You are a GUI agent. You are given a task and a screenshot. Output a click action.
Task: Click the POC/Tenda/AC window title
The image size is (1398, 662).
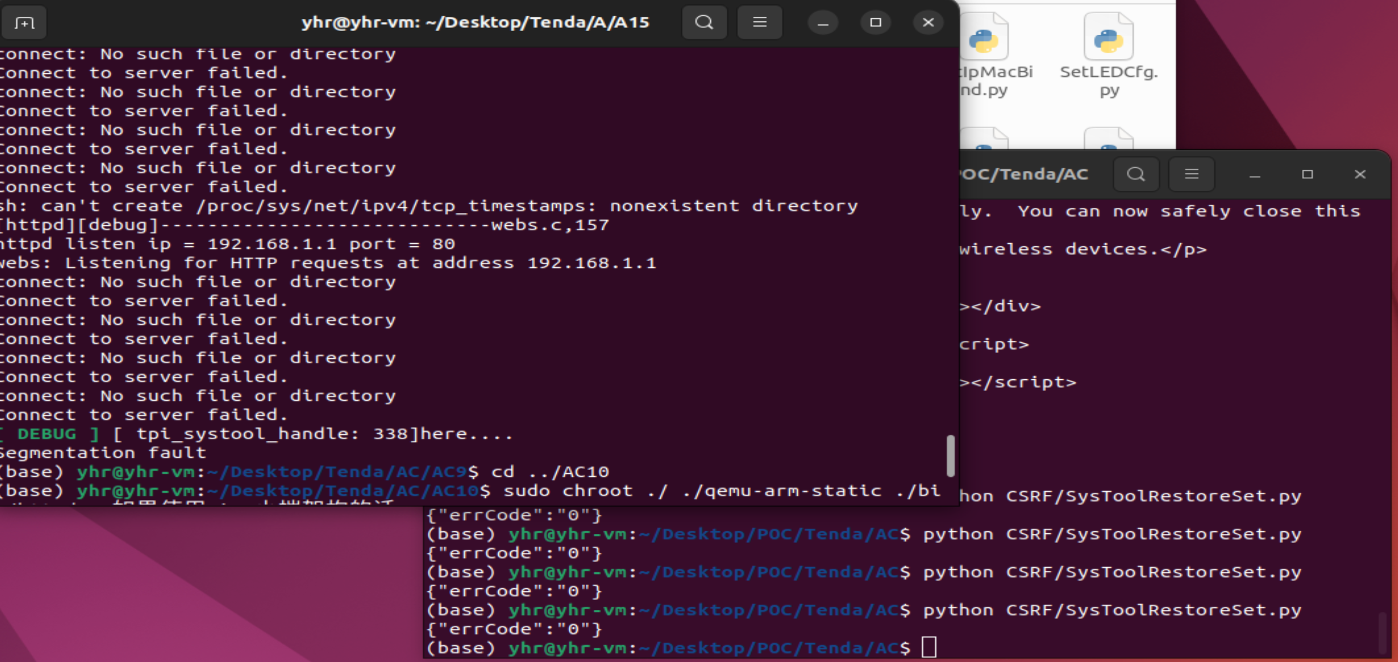coord(1023,175)
